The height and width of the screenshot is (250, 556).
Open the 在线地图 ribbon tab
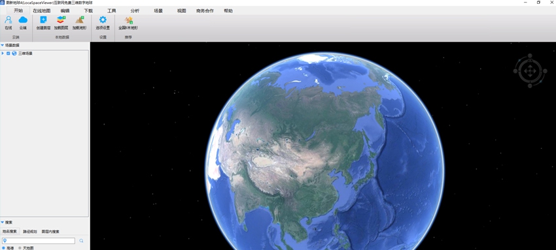point(41,10)
